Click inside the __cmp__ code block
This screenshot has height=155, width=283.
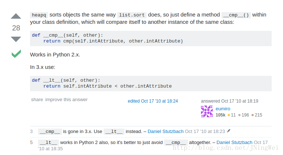pyautogui.click(x=151, y=38)
